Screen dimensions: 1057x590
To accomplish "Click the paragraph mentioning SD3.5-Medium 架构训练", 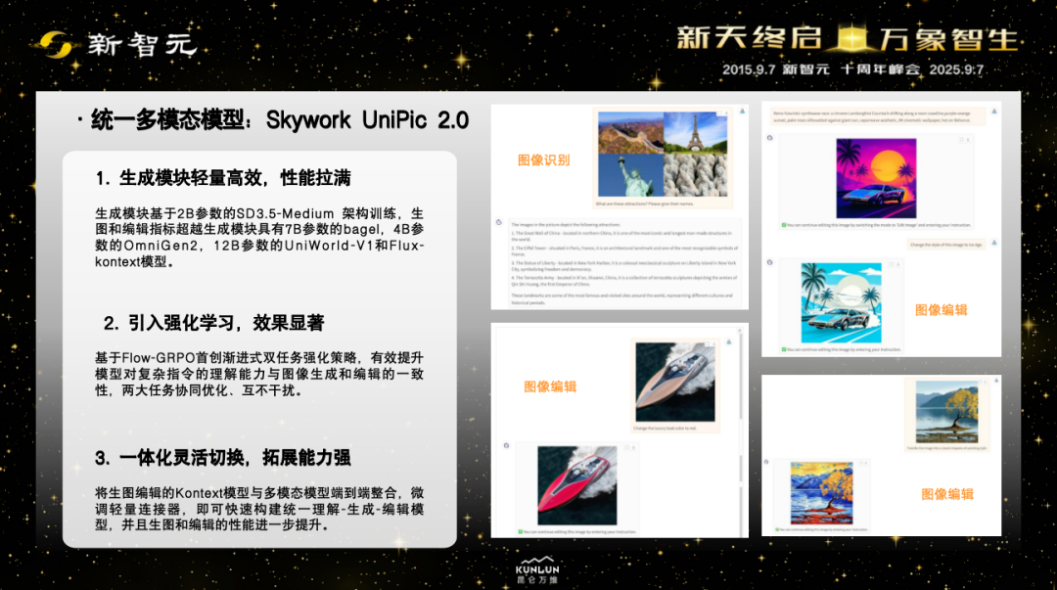I will pyautogui.click(x=259, y=238).
